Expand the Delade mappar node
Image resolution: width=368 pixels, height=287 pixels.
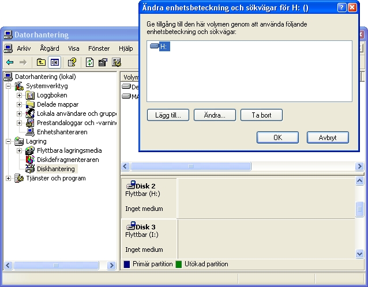pyautogui.click(x=19, y=104)
